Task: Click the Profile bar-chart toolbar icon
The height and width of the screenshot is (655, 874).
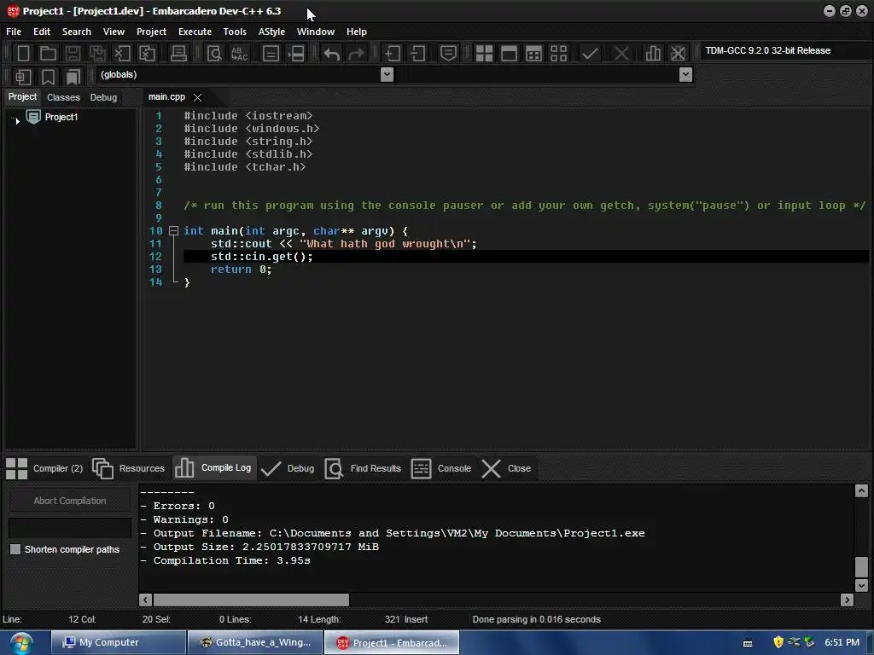Action: click(x=653, y=54)
